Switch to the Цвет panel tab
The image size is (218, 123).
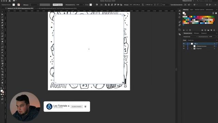191,10
